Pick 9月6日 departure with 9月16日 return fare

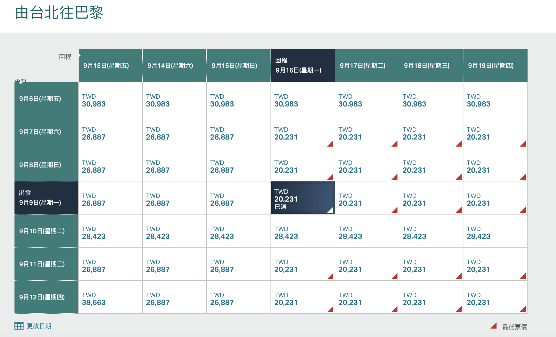pos(303,99)
